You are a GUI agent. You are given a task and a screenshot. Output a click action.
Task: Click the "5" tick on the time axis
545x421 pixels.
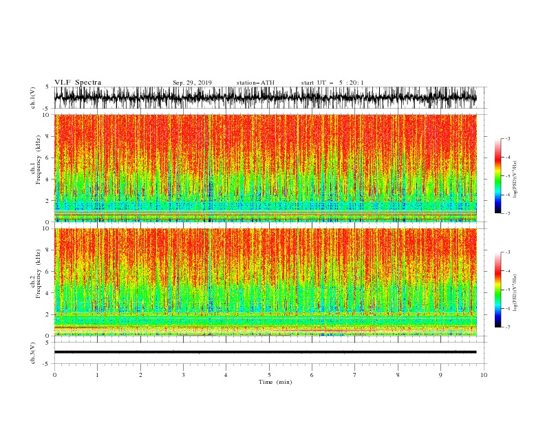269,375
